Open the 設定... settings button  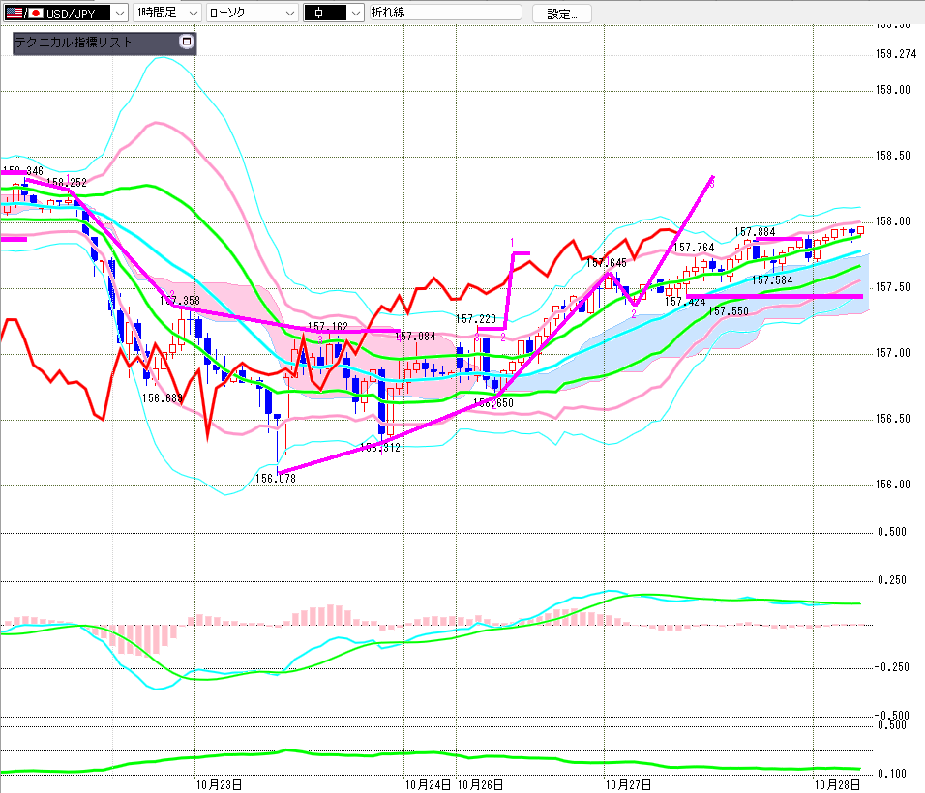point(561,14)
